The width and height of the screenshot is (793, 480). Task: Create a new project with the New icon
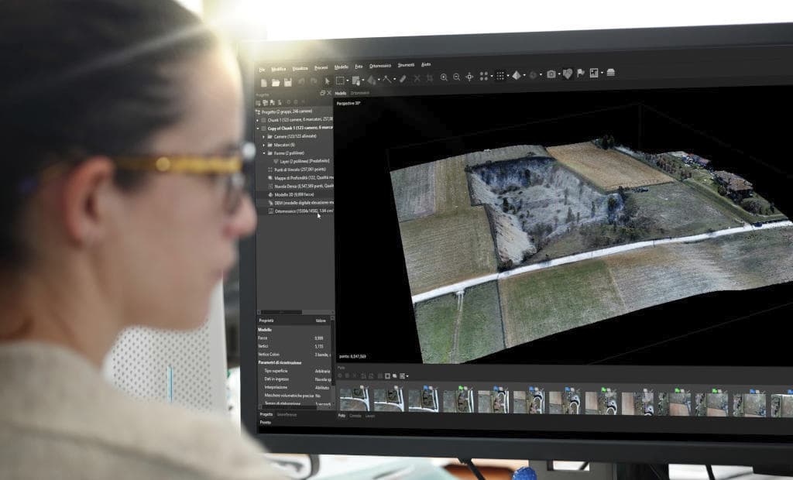tap(263, 82)
